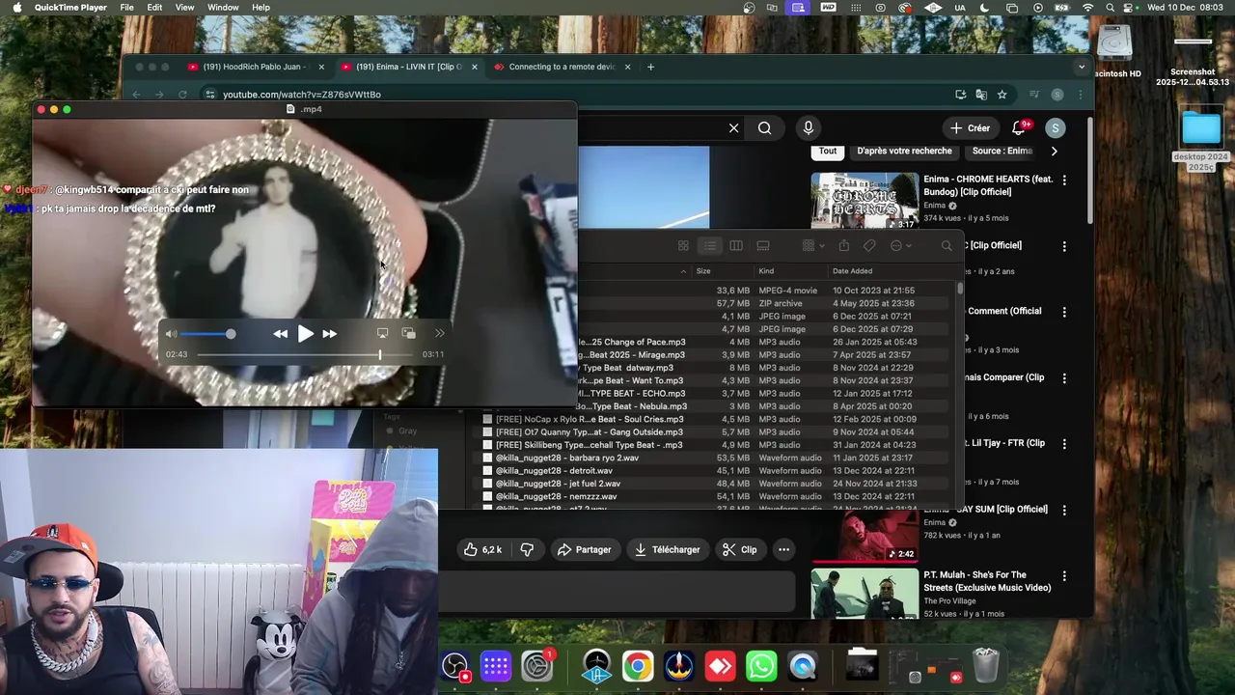Rewind the QuickTime video

tap(280, 334)
